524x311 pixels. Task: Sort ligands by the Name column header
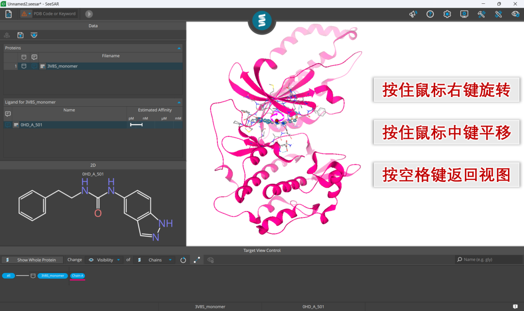pyautogui.click(x=69, y=110)
